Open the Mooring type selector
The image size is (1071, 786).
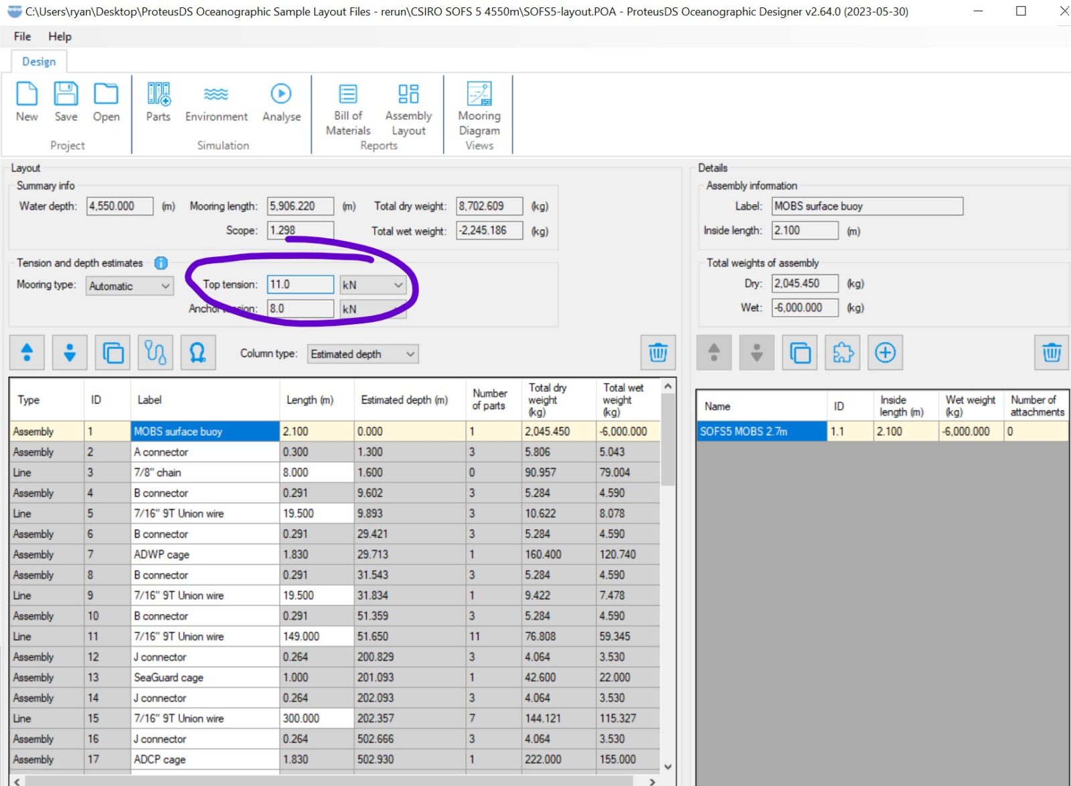pyautogui.click(x=129, y=286)
